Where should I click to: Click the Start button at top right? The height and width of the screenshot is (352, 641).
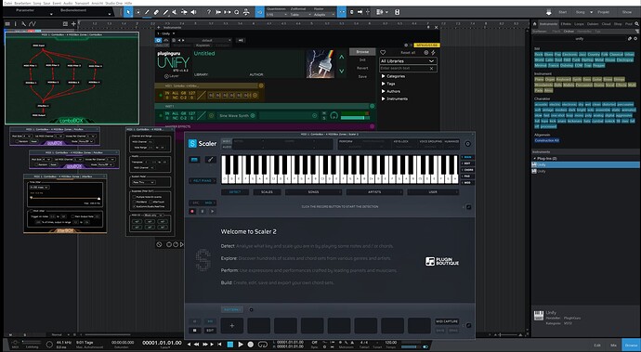(x=563, y=12)
